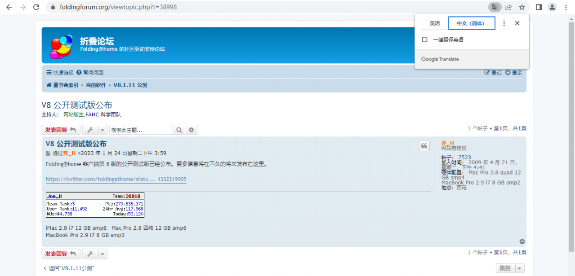The width and height of the screenshot is (575, 276).
Task: Open Chrome's three-dot main menu
Action: (566, 7)
